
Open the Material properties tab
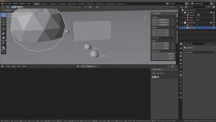pyautogui.click(x=181, y=93)
